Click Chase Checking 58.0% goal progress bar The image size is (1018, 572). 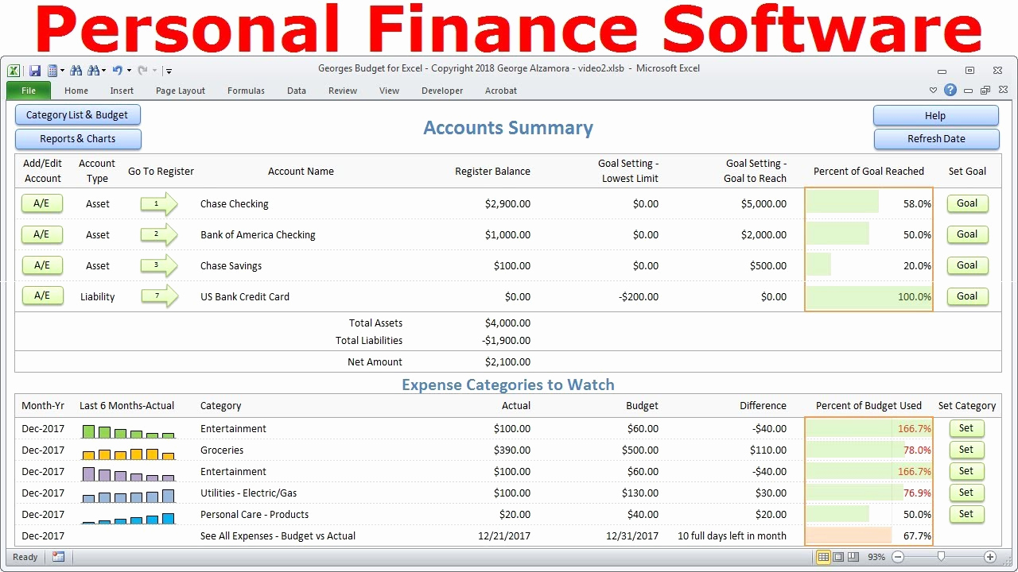[843, 202]
